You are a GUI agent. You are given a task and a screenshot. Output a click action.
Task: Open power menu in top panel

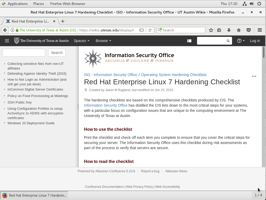pos(259,4)
